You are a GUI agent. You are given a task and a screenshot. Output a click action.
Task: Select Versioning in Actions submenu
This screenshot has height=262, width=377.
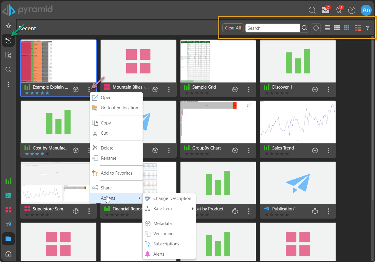[163, 234]
